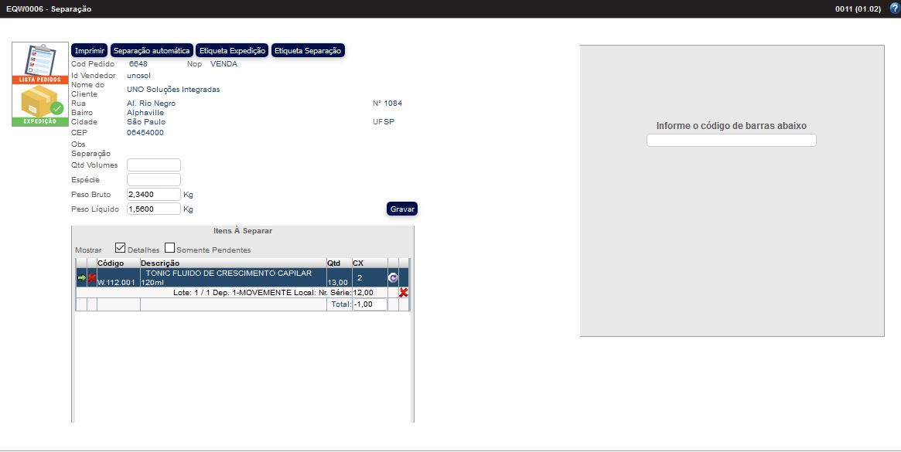901x452 pixels.
Task: Uncheck the Detalhes checkbox
Action: 121,249
